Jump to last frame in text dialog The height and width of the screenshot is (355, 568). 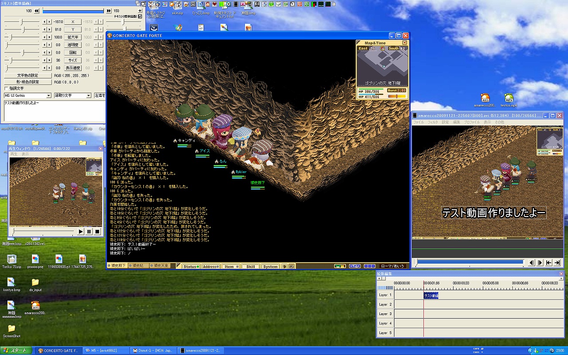[109, 11]
